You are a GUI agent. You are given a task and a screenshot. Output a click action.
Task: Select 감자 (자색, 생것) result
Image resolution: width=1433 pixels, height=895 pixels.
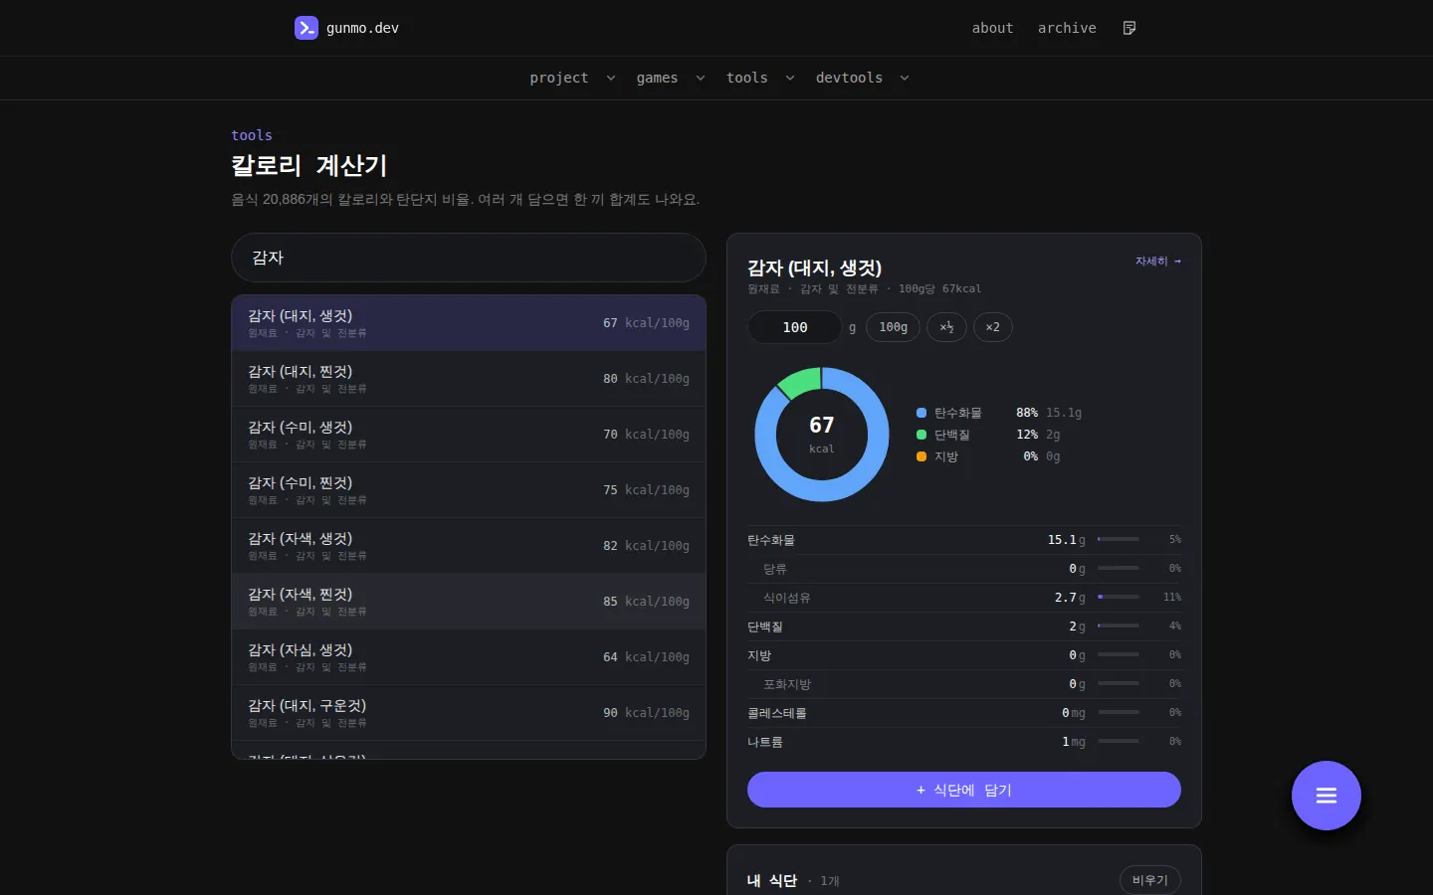coord(469,546)
